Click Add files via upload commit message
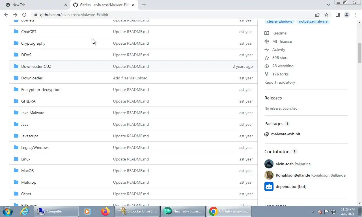The height and width of the screenshot is (217, 362). pos(130,78)
